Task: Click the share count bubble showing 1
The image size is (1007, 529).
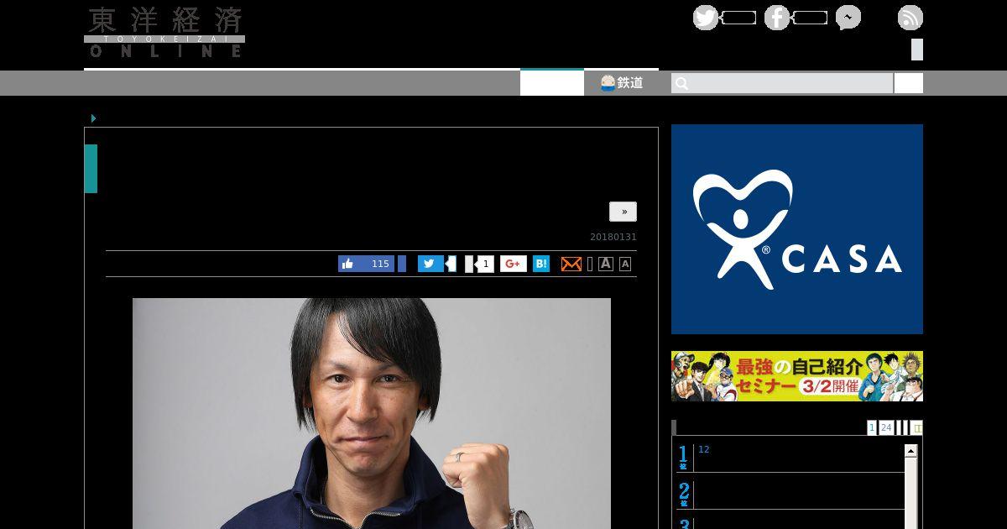Action: 484,264
